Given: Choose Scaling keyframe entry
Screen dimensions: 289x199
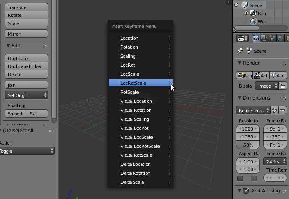Looking at the screenshot, I should 141,56.
